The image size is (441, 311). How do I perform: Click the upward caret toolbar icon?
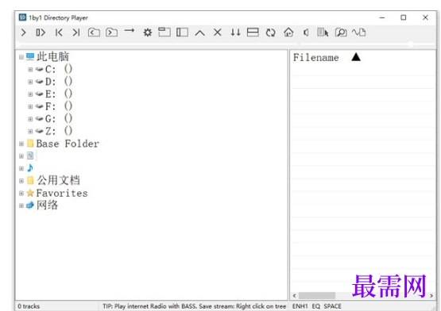pyautogui.click(x=200, y=33)
